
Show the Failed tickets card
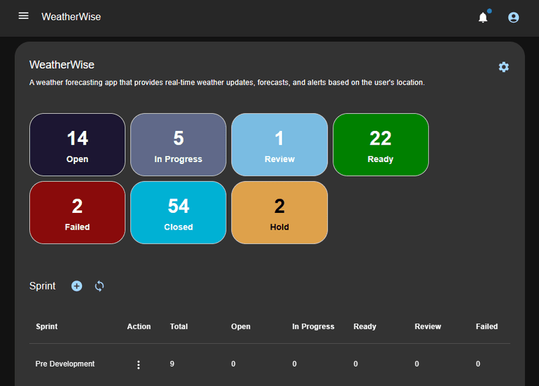pos(77,213)
